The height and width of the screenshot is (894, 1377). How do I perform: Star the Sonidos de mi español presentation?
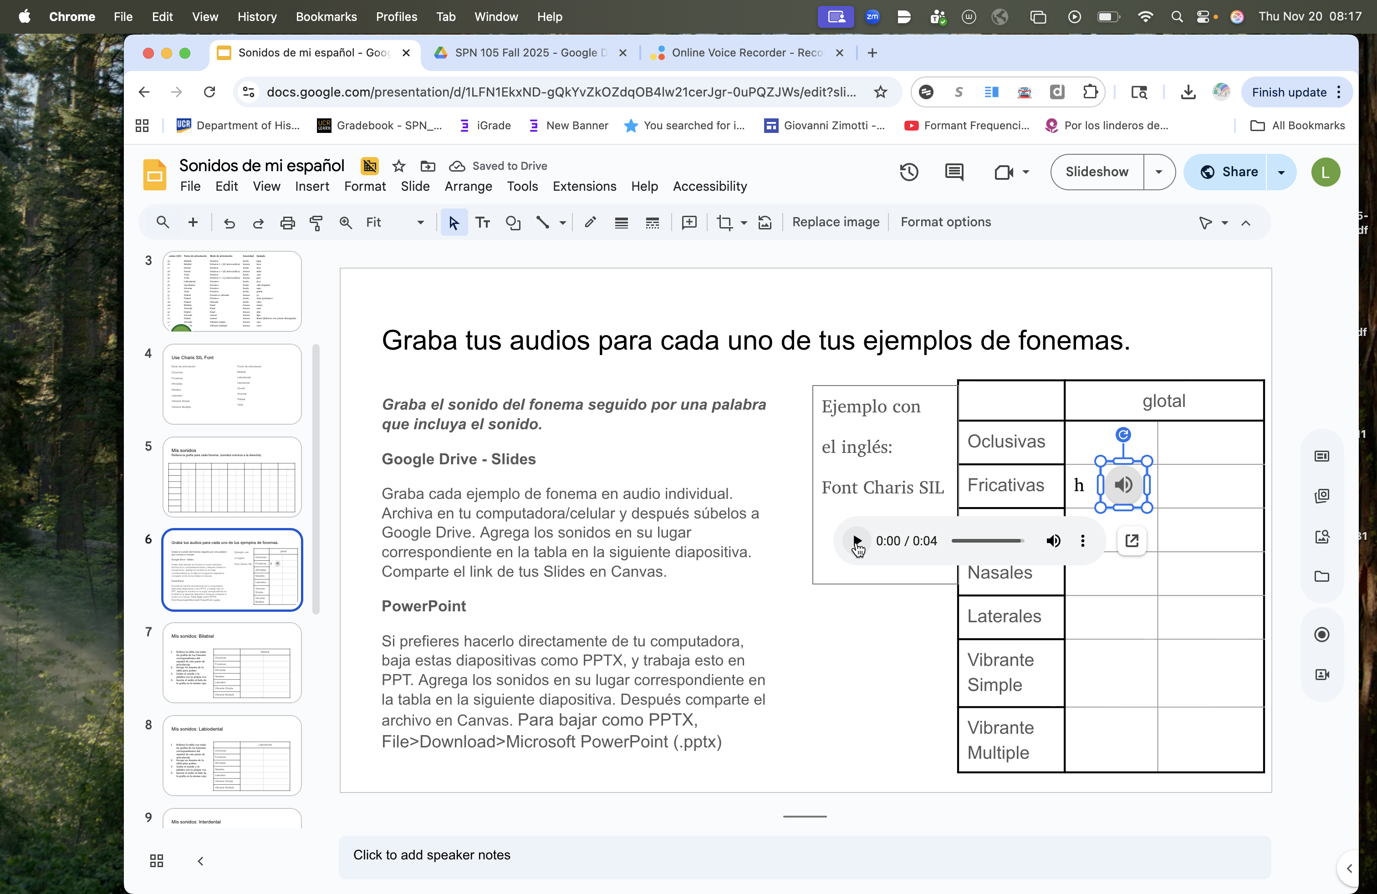click(398, 167)
